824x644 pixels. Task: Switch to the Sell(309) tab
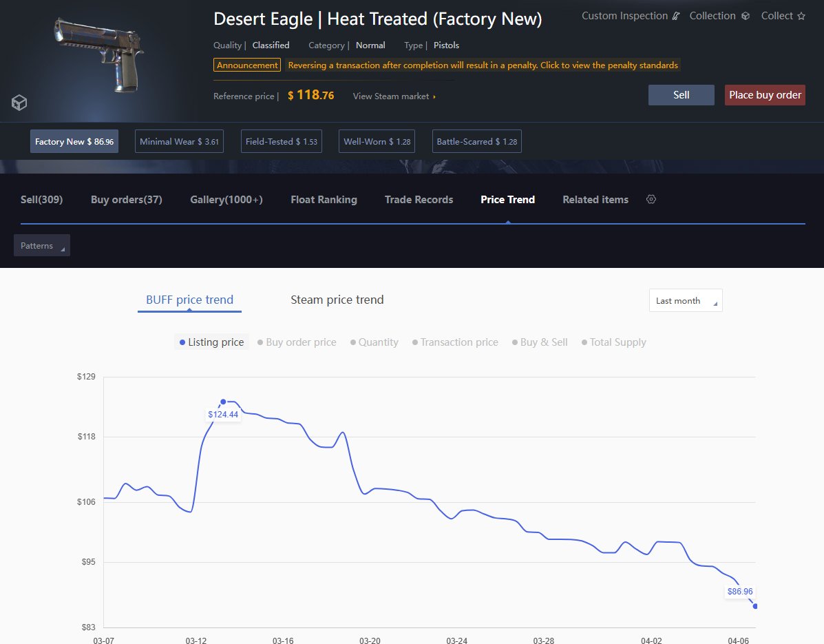click(41, 200)
